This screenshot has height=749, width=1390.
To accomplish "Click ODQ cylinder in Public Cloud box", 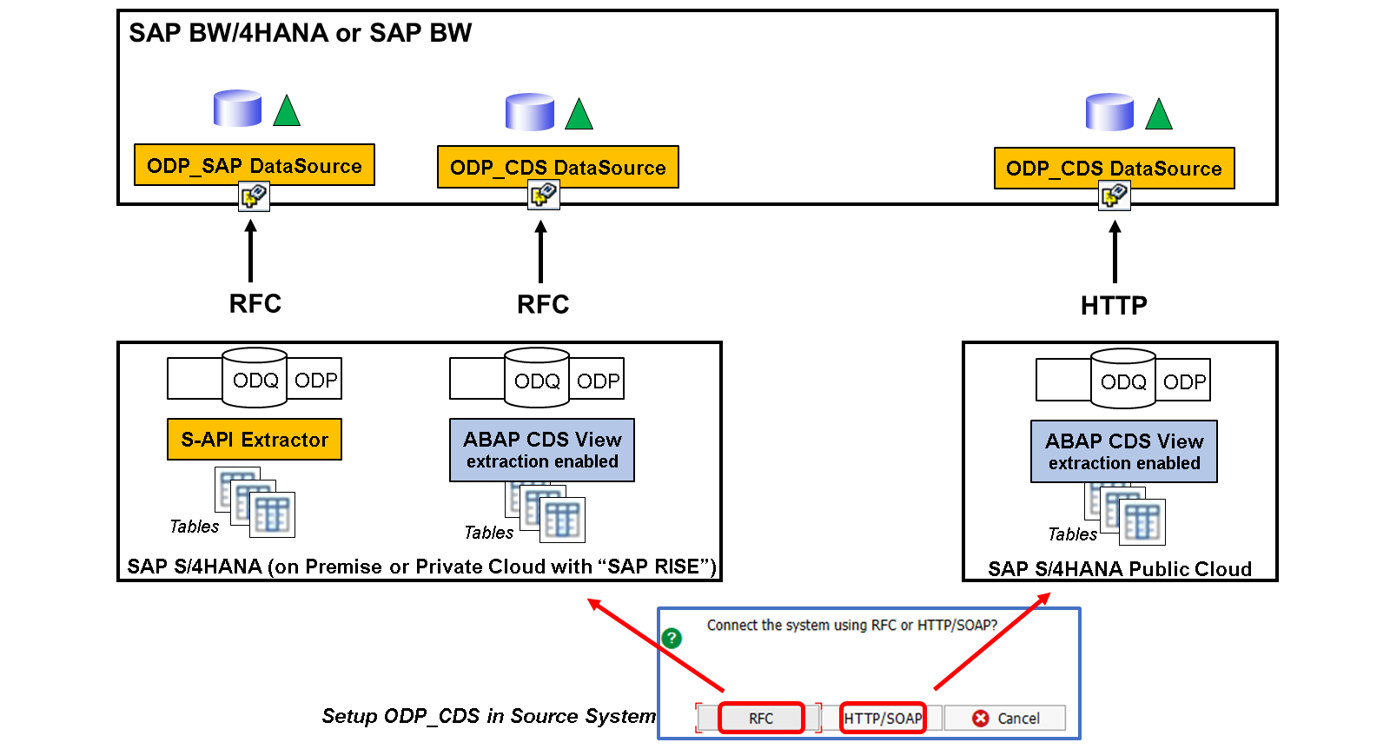I will (x=1123, y=380).
